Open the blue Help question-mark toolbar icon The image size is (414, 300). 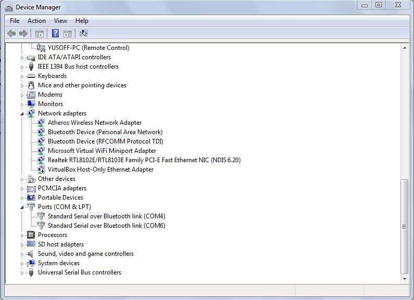click(x=56, y=33)
